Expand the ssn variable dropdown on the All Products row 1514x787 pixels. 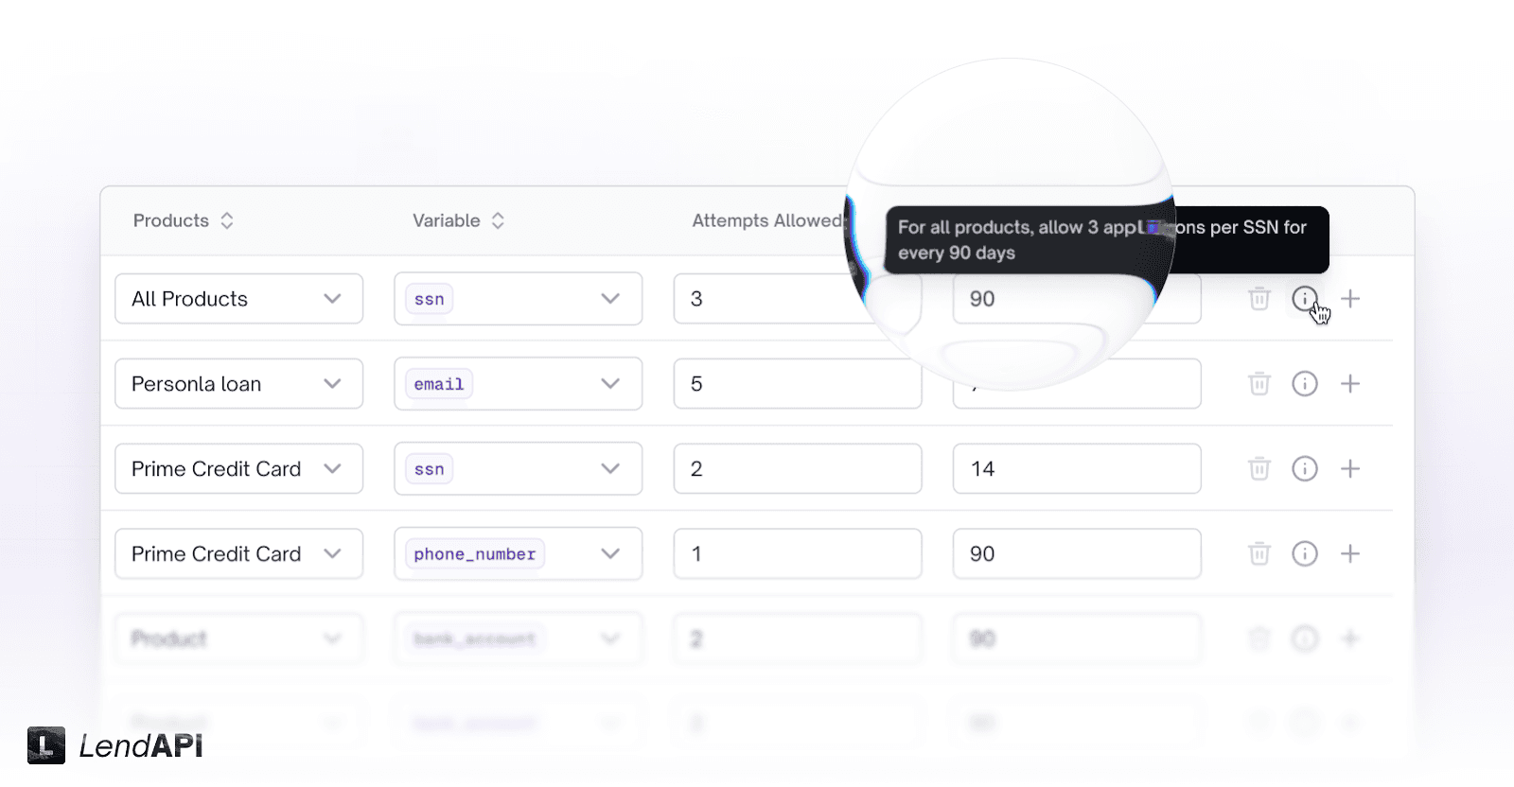click(x=610, y=298)
